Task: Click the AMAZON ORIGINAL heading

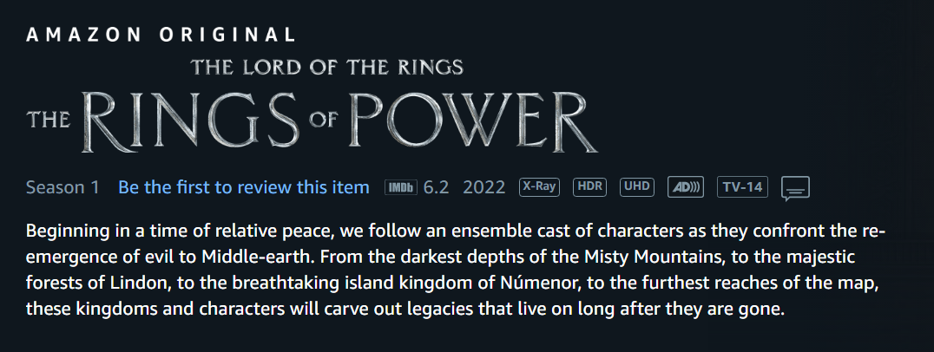Action: (x=161, y=35)
